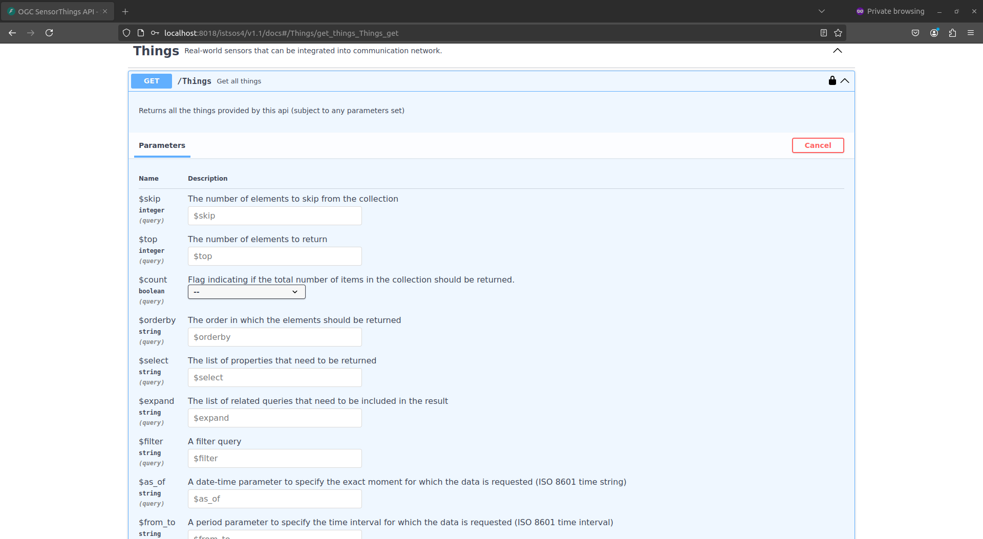Click the $skip input field

click(x=274, y=216)
